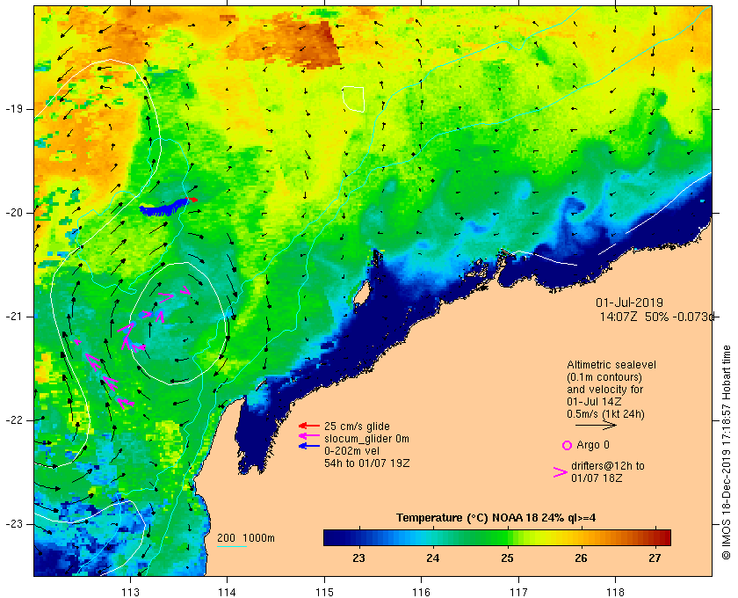
Task: Click the latitude axis label '-21'
Action: [x=13, y=317]
